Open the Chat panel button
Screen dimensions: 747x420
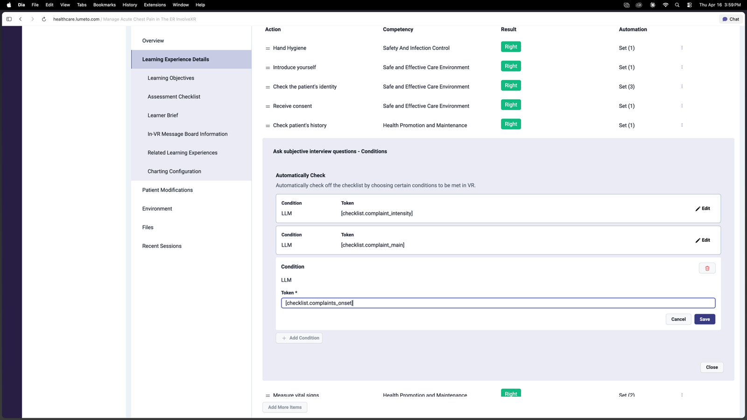731,19
